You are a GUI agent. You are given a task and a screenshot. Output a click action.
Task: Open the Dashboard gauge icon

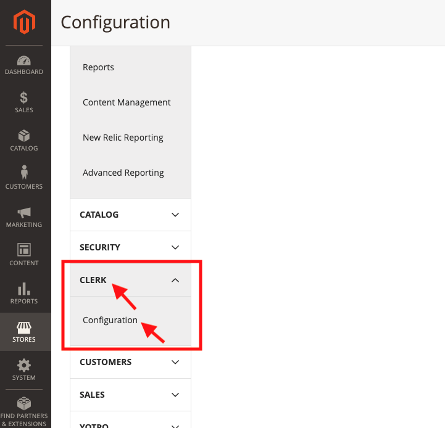pyautogui.click(x=24, y=61)
